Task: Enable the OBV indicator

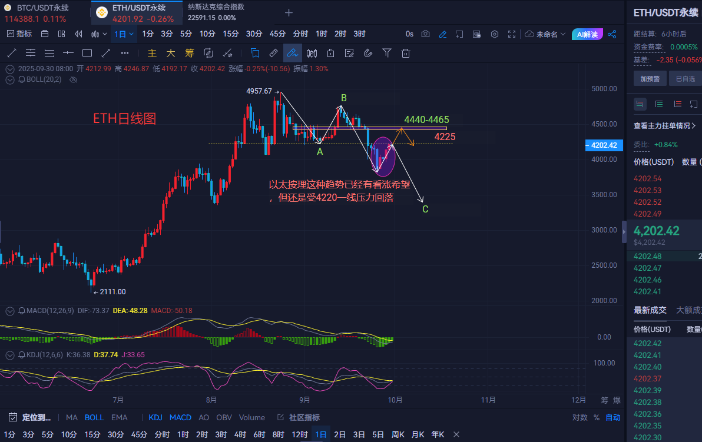Action: pyautogui.click(x=224, y=417)
